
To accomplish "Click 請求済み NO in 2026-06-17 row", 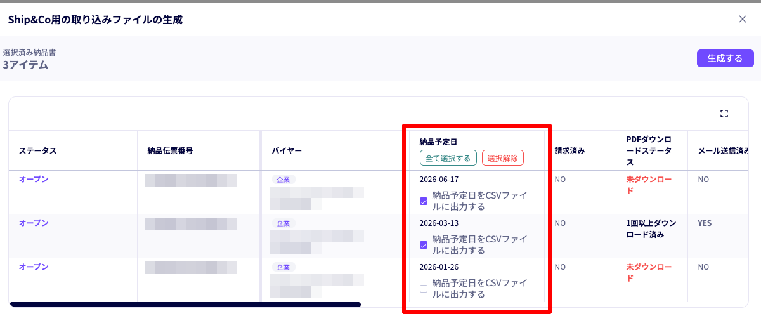I will [560, 180].
